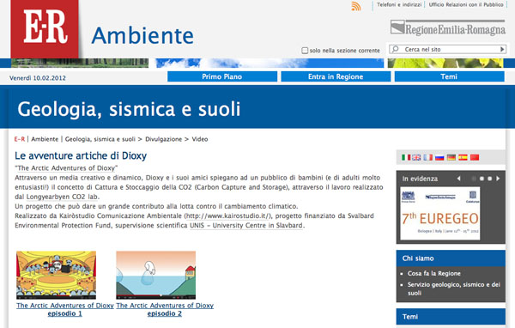Open The Arctic Adventures of Dioxy title link

click(66, 168)
